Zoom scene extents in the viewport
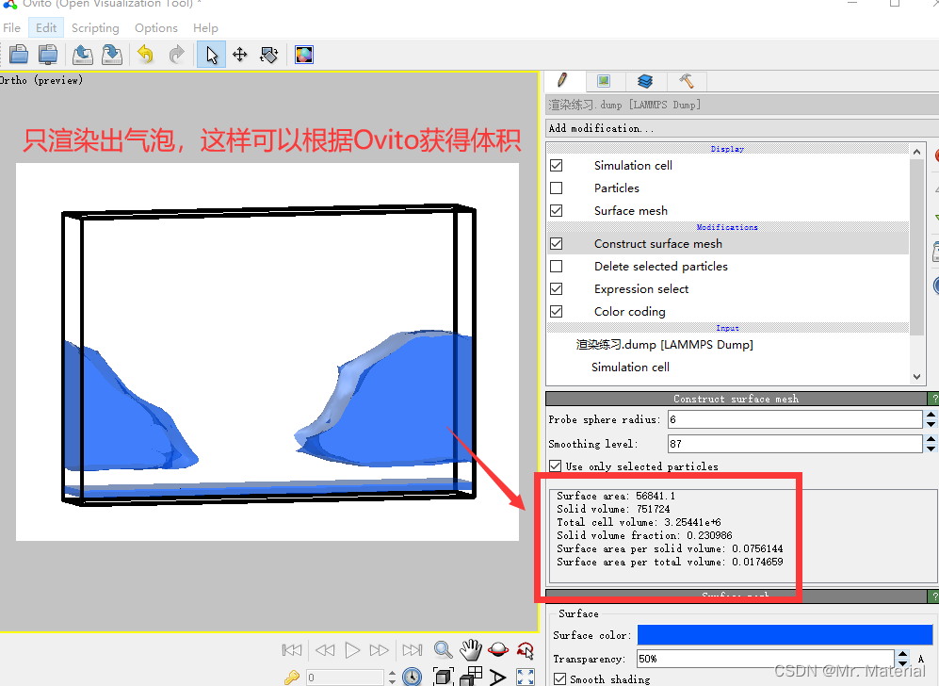 (443, 677)
